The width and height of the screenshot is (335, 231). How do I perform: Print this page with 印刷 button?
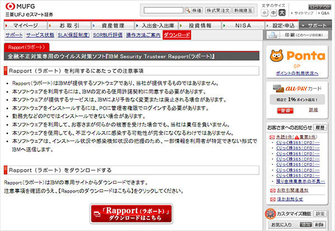click(298, 35)
